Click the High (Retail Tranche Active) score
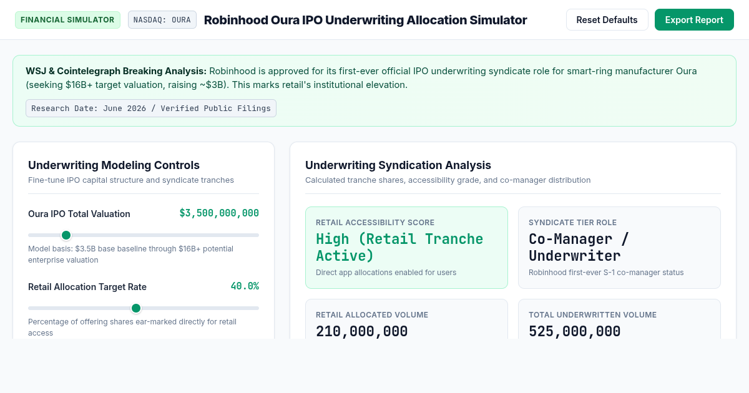This screenshot has width=749, height=393. click(399, 248)
